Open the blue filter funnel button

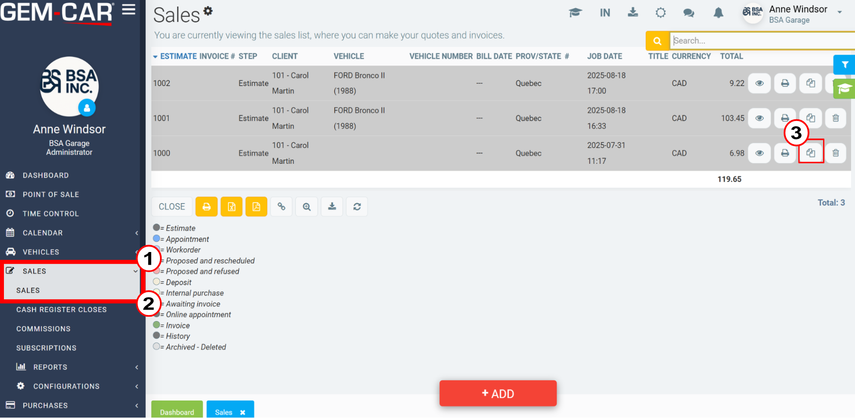pyautogui.click(x=845, y=65)
